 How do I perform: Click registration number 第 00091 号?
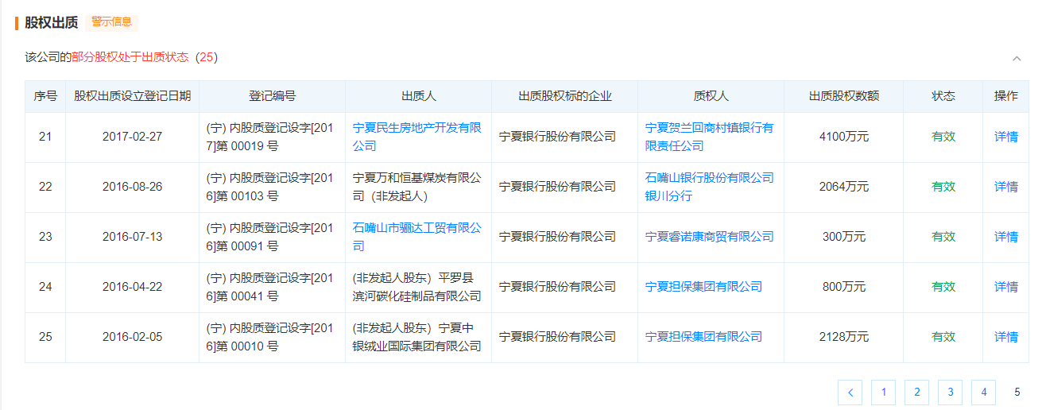(247, 246)
